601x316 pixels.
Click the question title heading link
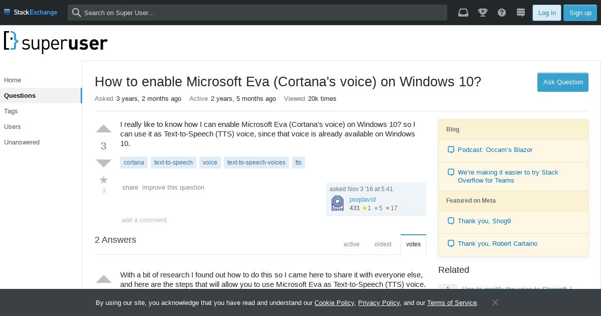point(288,82)
